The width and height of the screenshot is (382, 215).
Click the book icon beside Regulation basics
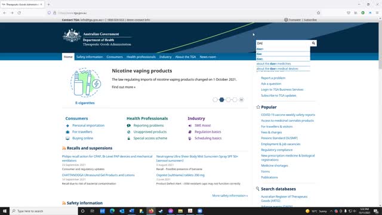coord(190,132)
